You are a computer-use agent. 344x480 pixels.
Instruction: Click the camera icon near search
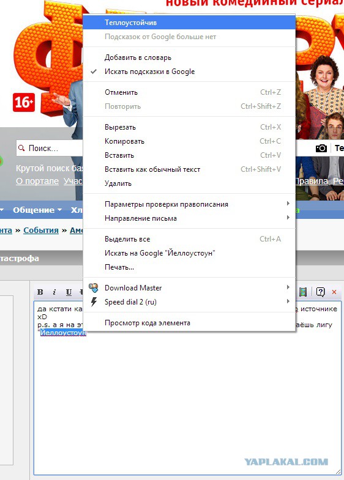321,148
